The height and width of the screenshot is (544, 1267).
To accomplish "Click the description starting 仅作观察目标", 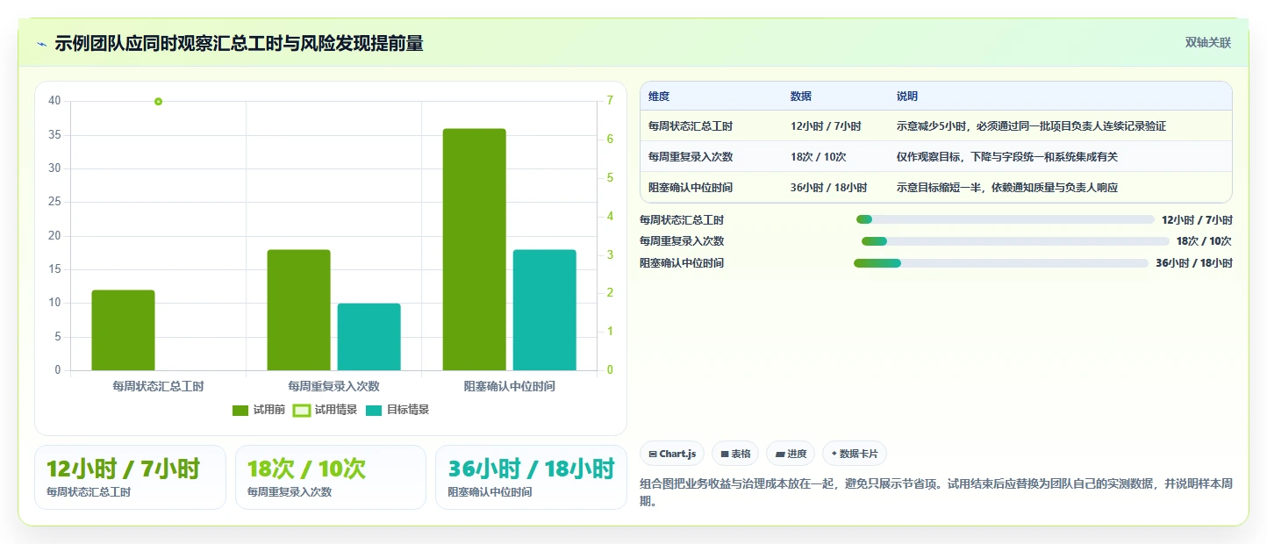I will (1007, 157).
